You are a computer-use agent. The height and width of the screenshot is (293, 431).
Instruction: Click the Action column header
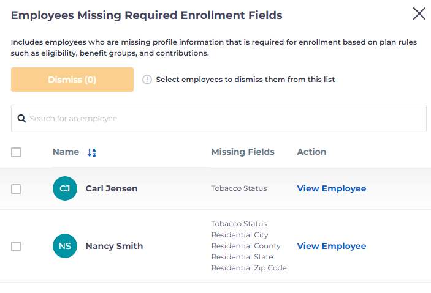click(311, 152)
